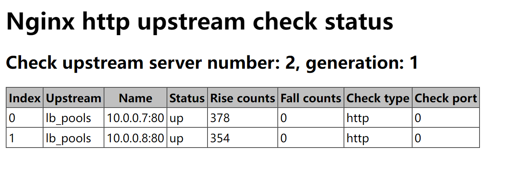Image resolution: width=514 pixels, height=175 pixels.
Task: Click the server name 10.0.0.8:80 cell
Action: pos(136,138)
